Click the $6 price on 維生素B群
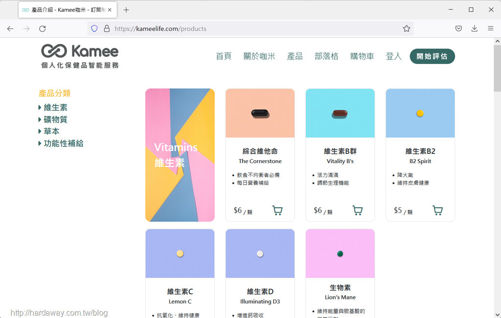This screenshot has height=318, width=501. 318,210
